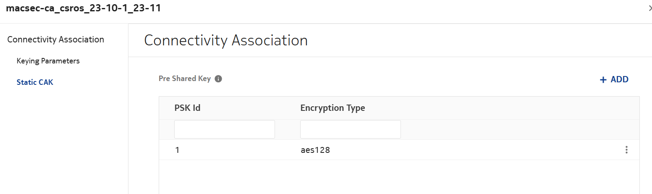Sort by the PSK Id column header
Viewport: 652px width, 194px height.
tap(187, 108)
